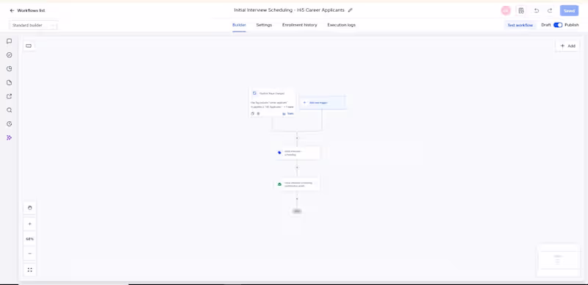Screen dimensions: 588x285
Task: Select the hand pan tool
Action: (30, 208)
